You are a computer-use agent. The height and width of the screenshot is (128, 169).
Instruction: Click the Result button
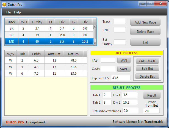(152, 95)
